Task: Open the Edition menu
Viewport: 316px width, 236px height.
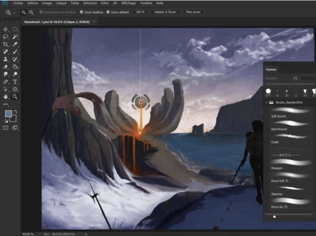Action: [x=33, y=3]
